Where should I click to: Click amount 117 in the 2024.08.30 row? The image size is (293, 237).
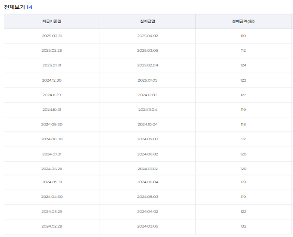coord(243,139)
